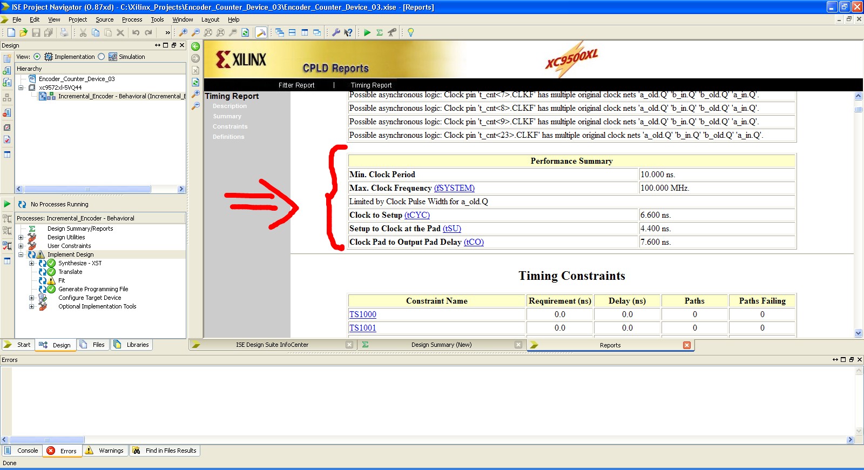The image size is (864, 470).
Task: Click the Undo arrow icon
Action: (136, 32)
